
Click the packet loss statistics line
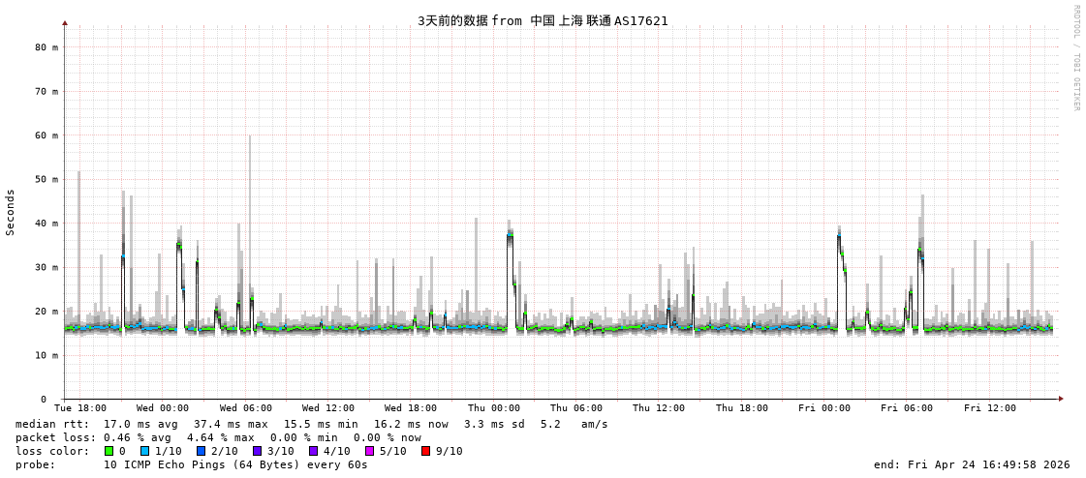(x=218, y=437)
